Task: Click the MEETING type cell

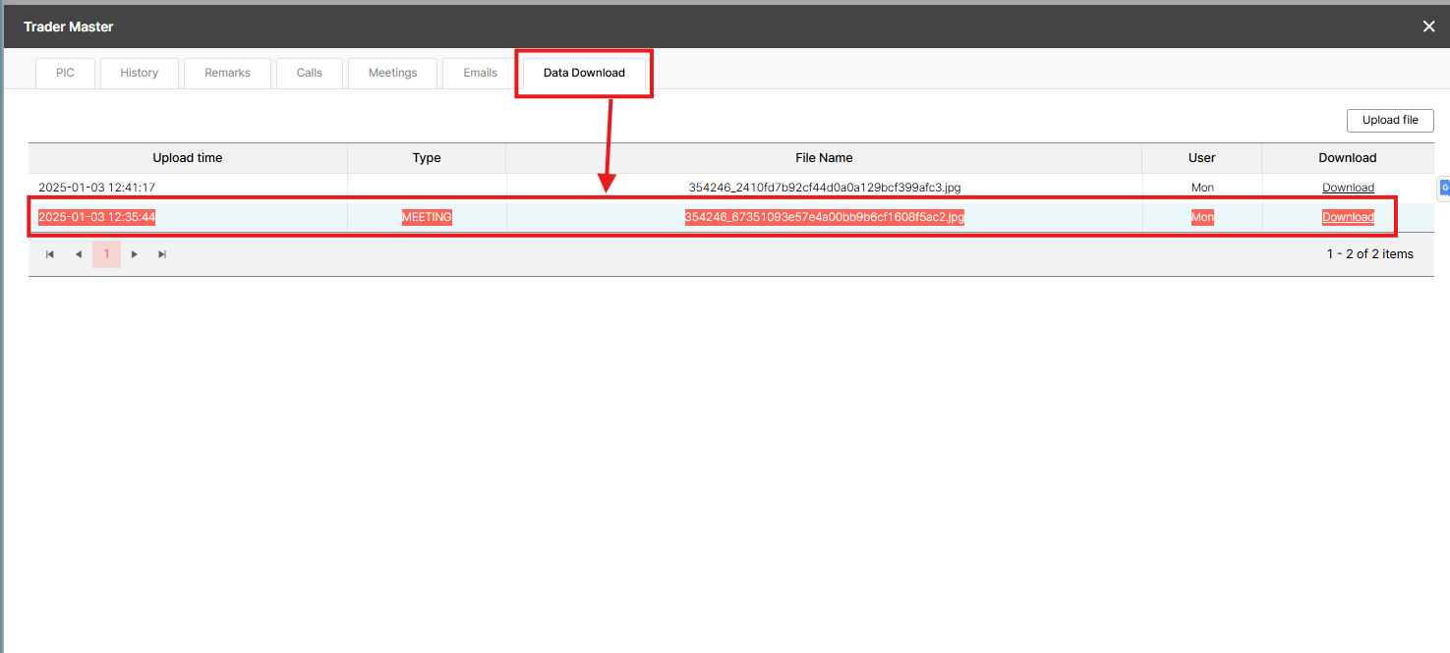Action: [427, 218]
